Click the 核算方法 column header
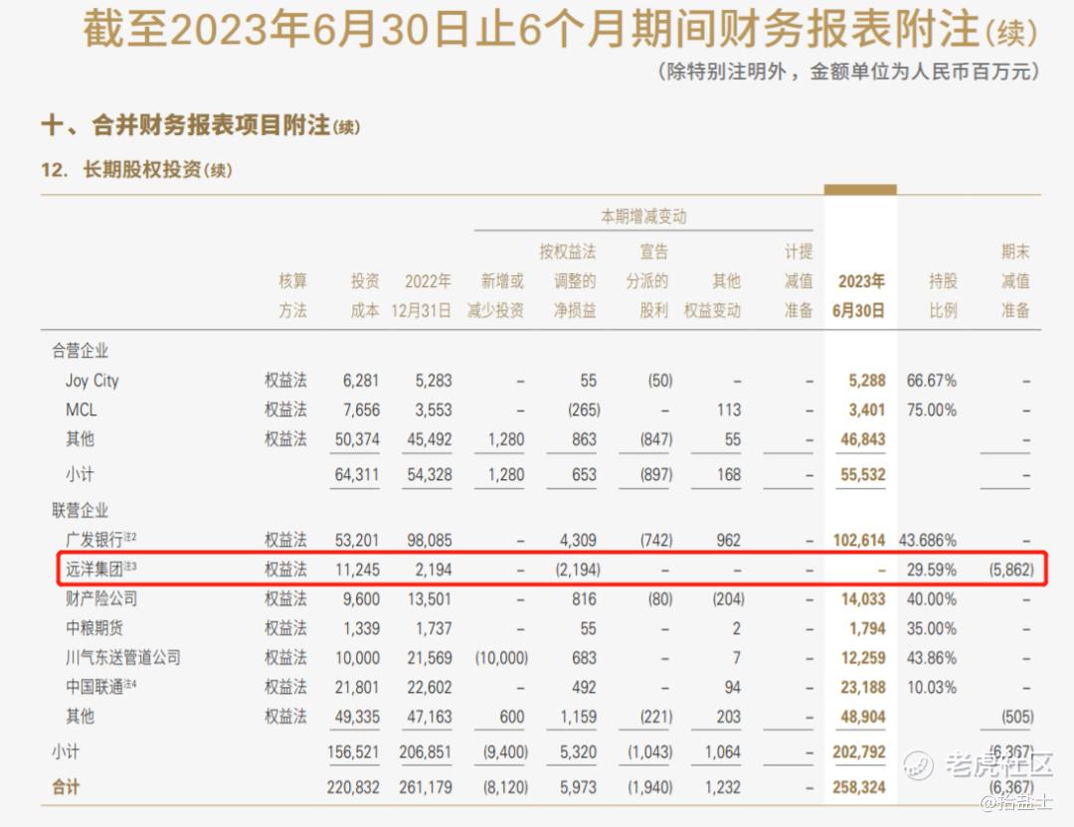 pyautogui.click(x=293, y=295)
